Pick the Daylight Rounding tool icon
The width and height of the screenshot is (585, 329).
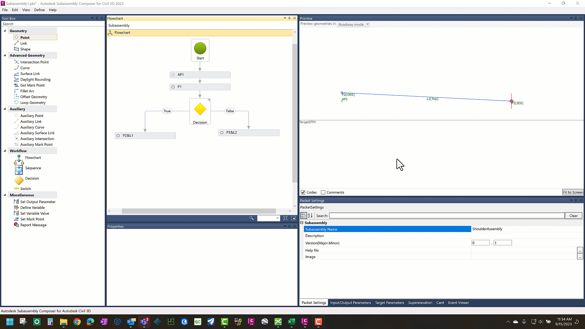(16, 80)
